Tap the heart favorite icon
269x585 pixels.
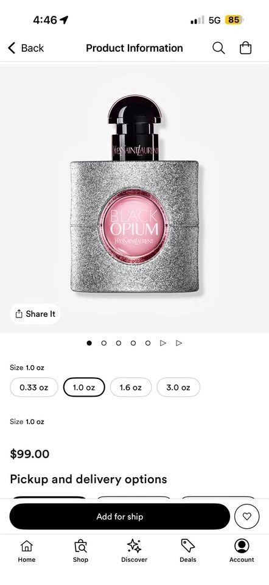coord(246,516)
